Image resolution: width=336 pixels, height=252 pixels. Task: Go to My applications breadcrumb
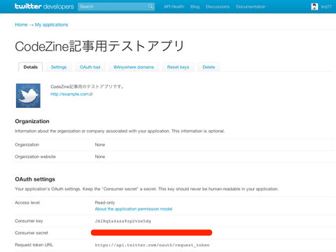click(51, 24)
